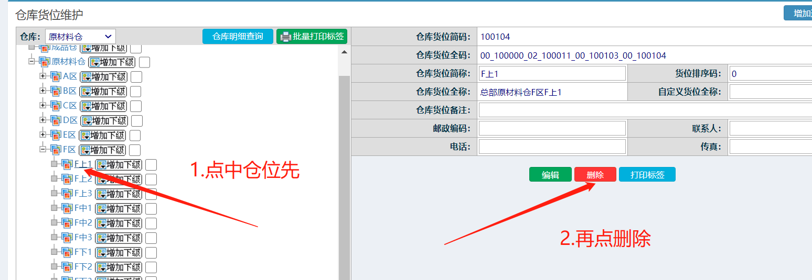Click the red 删除 button
The image size is (812, 280).
(595, 175)
